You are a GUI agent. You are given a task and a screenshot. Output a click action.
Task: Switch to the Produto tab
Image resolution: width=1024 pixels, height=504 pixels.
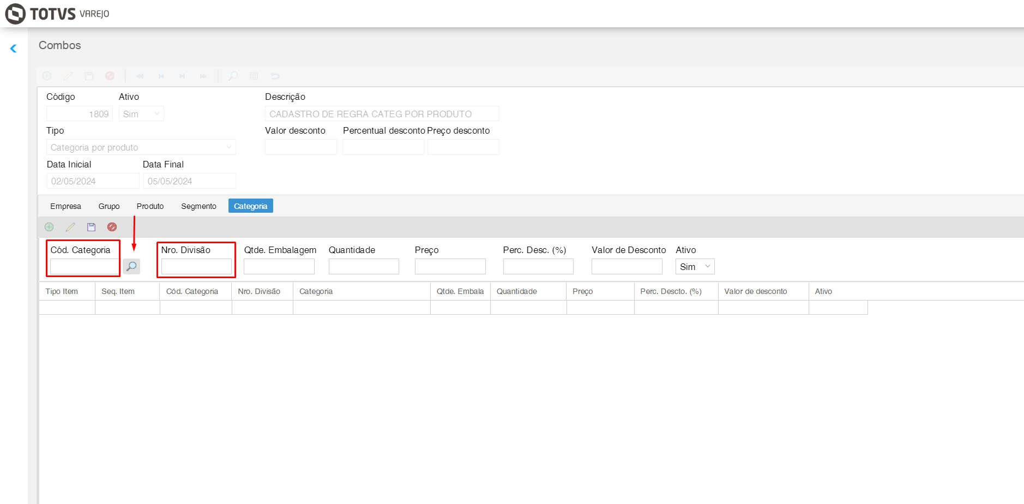point(150,206)
